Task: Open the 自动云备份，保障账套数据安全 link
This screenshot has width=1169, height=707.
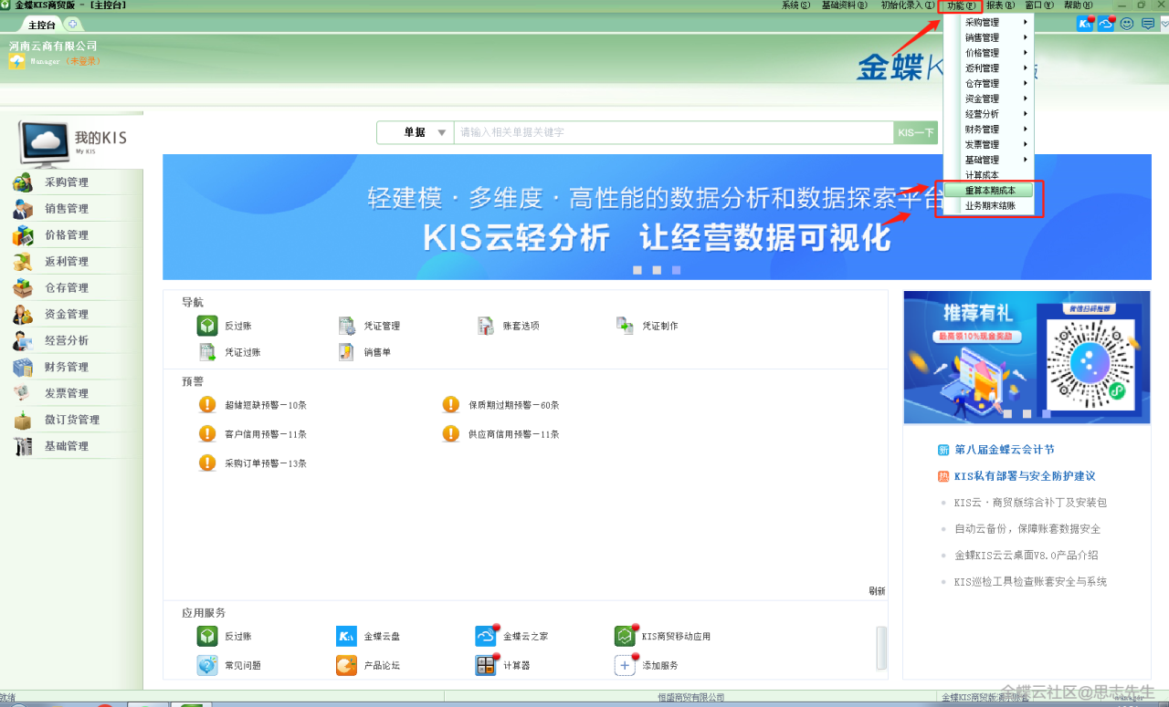Action: click(x=1027, y=529)
